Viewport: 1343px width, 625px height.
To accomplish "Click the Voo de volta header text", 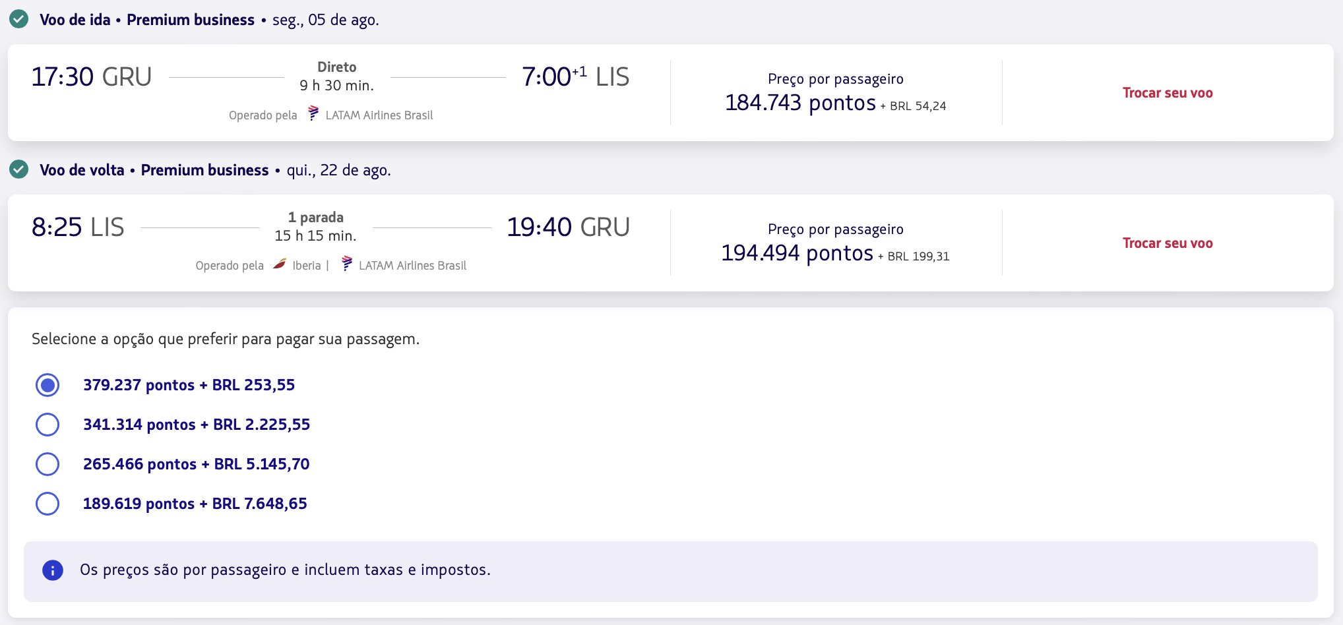I will click(x=82, y=170).
